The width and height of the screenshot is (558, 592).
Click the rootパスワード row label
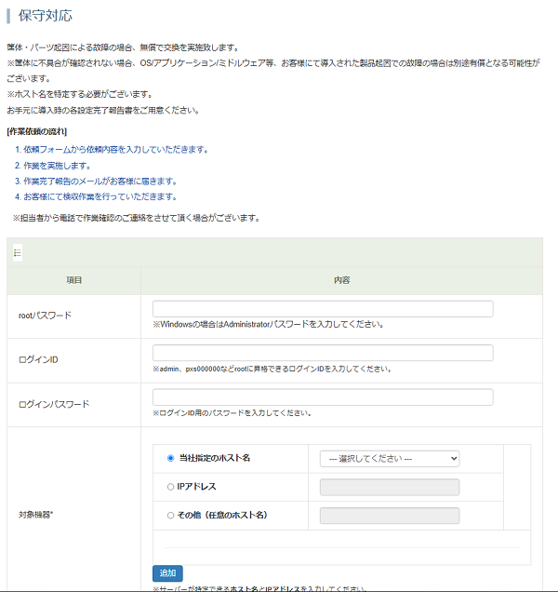45,316
